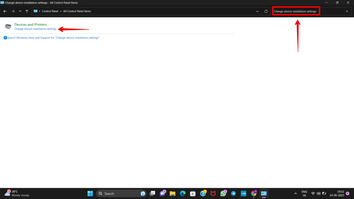Open the address bar dropdown arrow
354x199 pixels.
257,11
